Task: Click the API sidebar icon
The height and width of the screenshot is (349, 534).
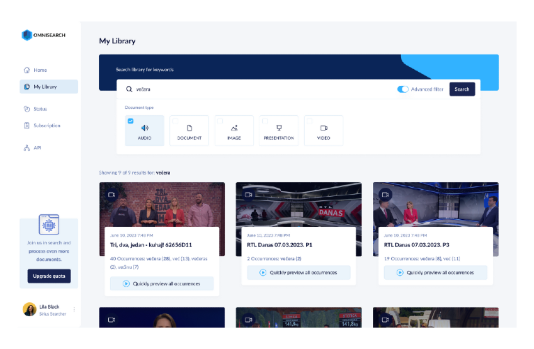Action: 27,148
